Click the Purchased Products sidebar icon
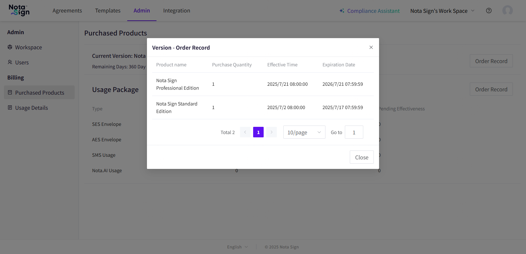The height and width of the screenshot is (254, 526). [10, 93]
